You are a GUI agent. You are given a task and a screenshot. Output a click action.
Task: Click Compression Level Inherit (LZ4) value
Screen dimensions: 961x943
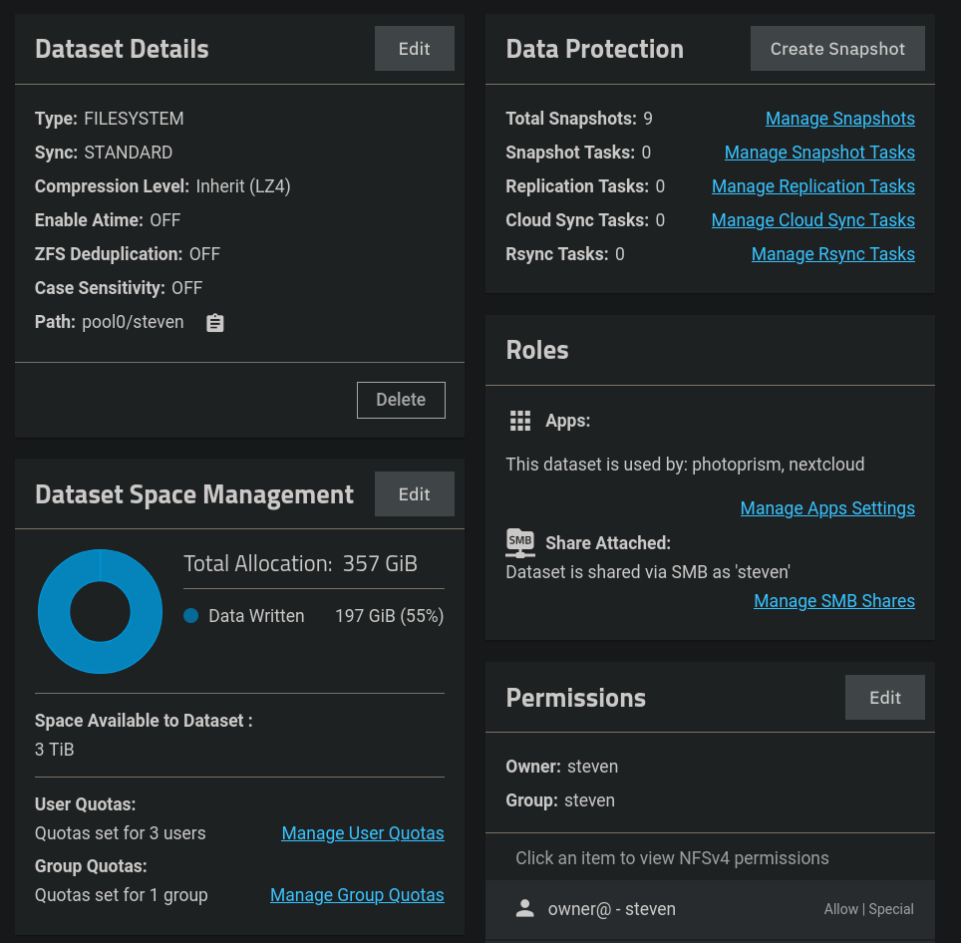242,185
